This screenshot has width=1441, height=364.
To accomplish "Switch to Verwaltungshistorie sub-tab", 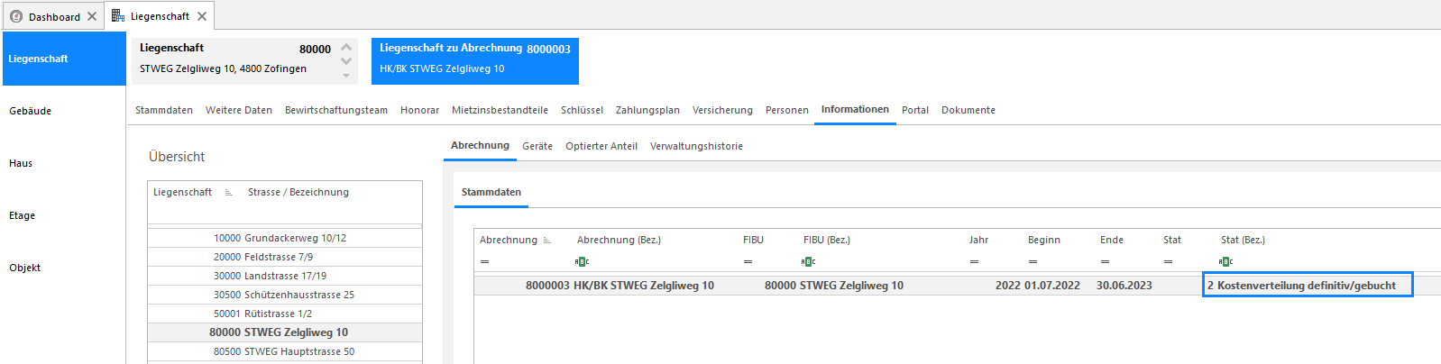I will (696, 146).
